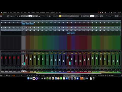Open the App Store from the Dock
The width and height of the screenshot is (122, 92).
point(67,78)
